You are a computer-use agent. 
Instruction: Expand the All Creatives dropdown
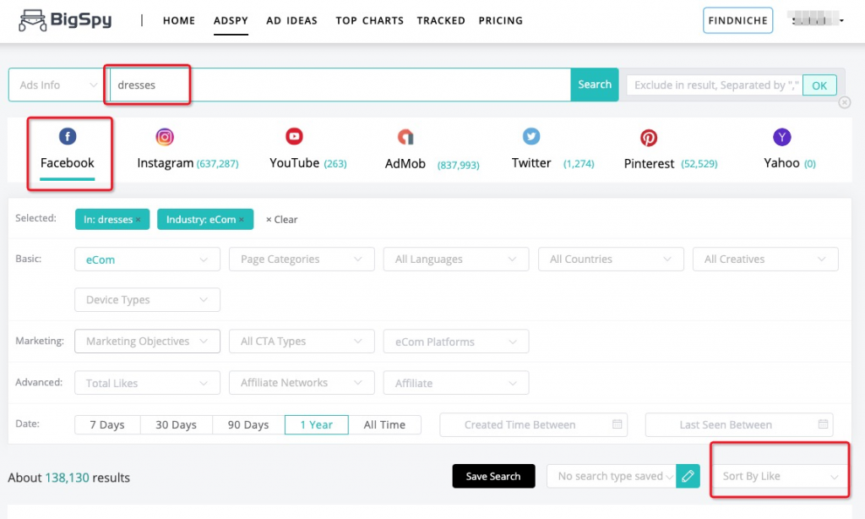point(765,259)
